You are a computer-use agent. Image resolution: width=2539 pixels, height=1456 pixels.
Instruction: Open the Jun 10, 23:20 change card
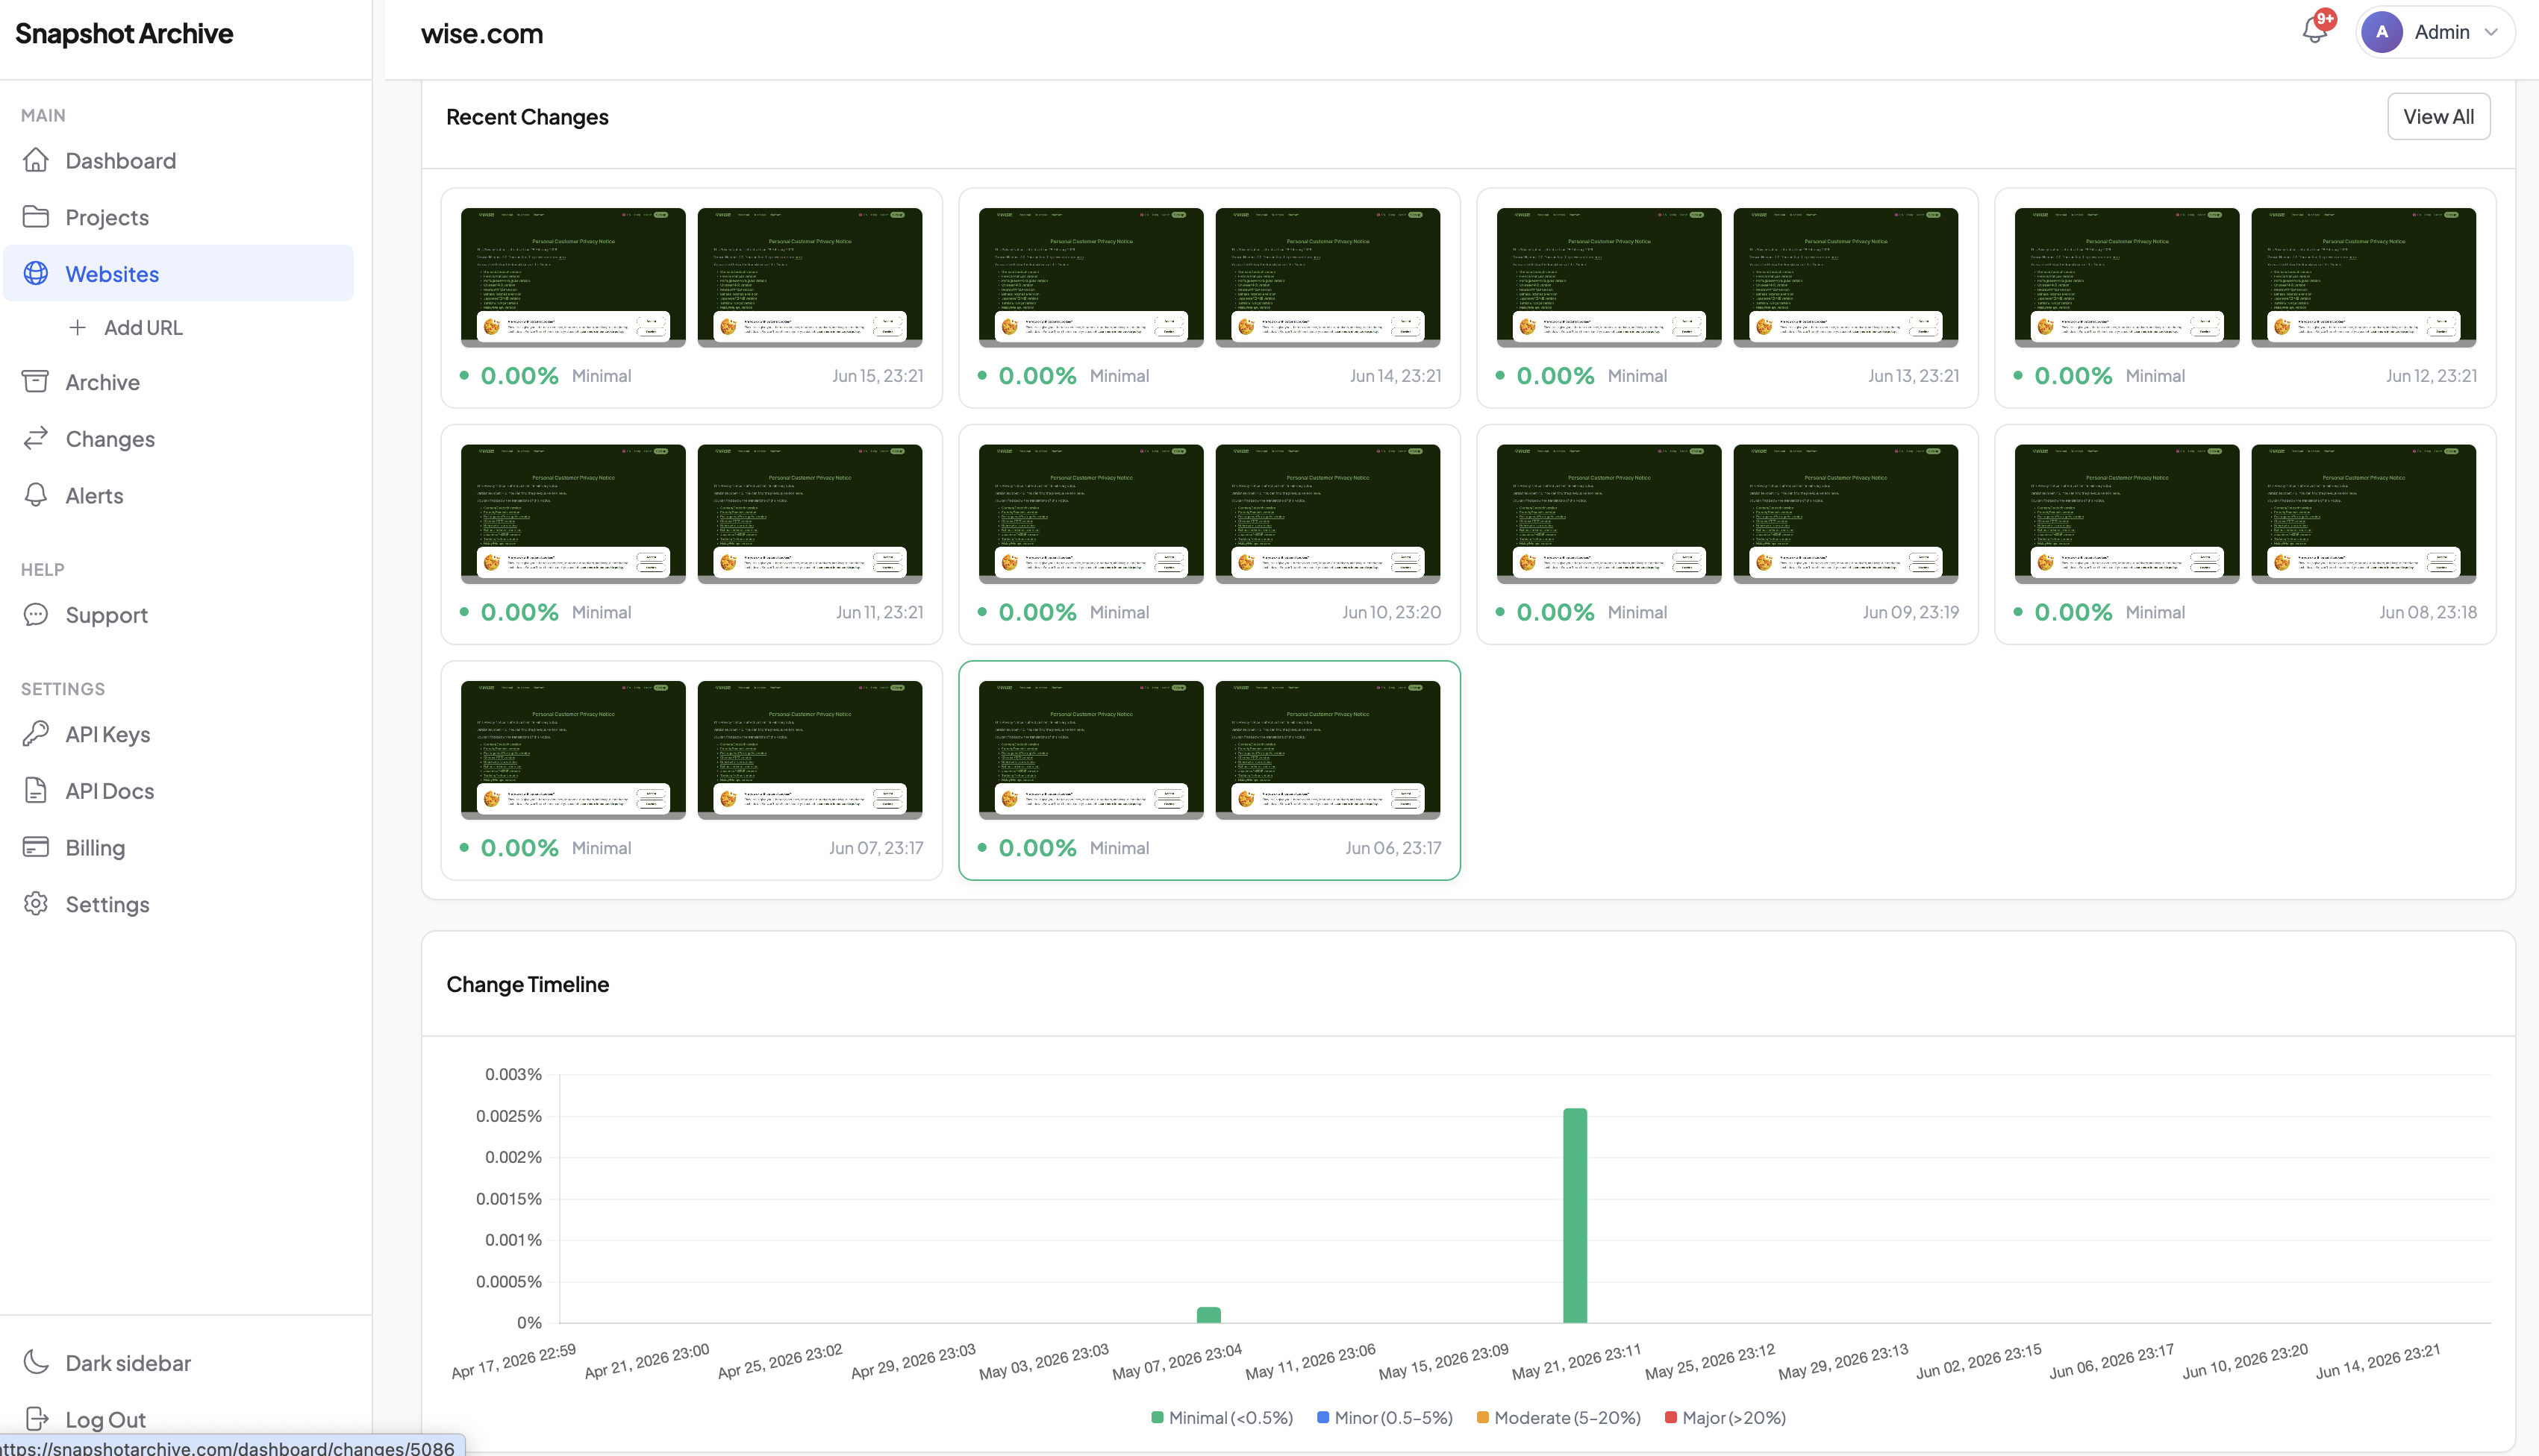[x=1210, y=534]
